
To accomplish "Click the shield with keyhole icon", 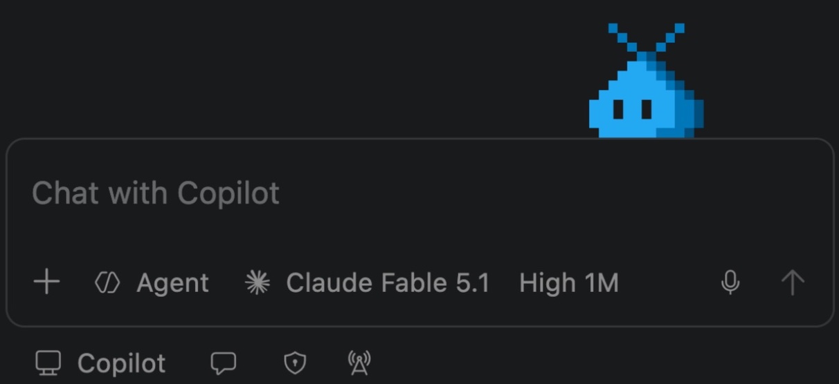I will (x=296, y=363).
